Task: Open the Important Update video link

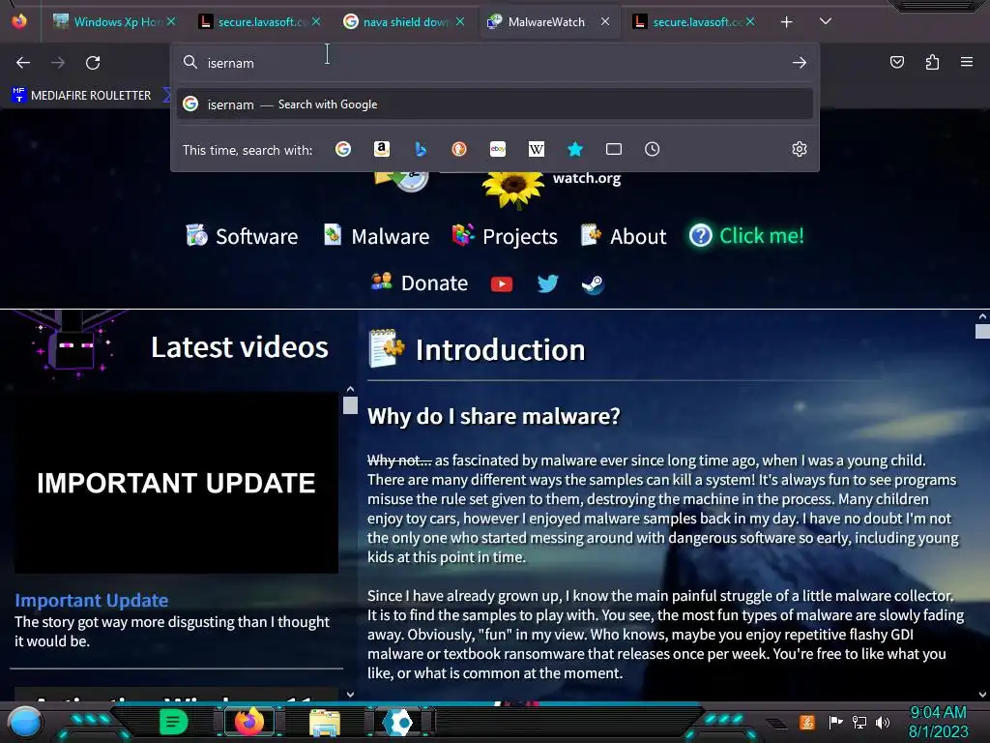Action: coord(92,600)
